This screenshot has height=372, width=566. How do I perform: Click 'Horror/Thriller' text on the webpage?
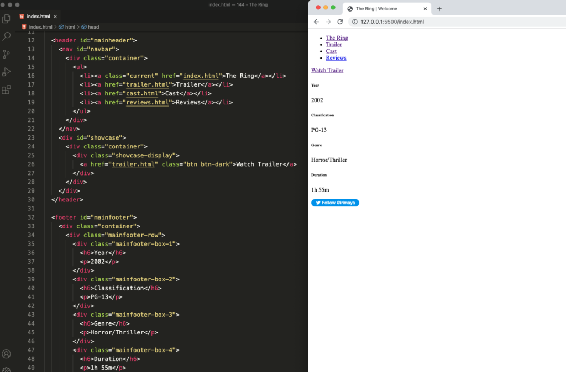(x=329, y=160)
